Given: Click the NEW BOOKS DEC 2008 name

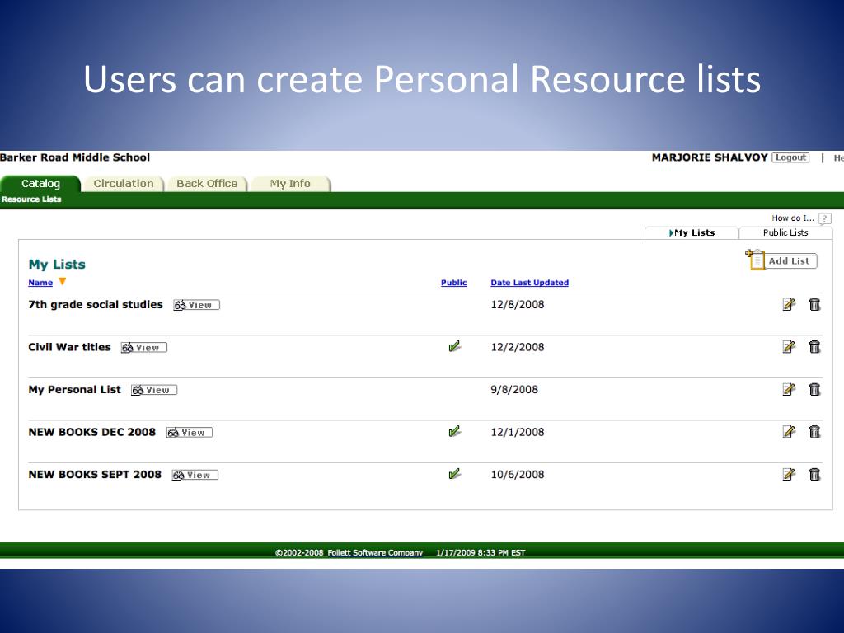Looking at the screenshot, I should point(92,432).
